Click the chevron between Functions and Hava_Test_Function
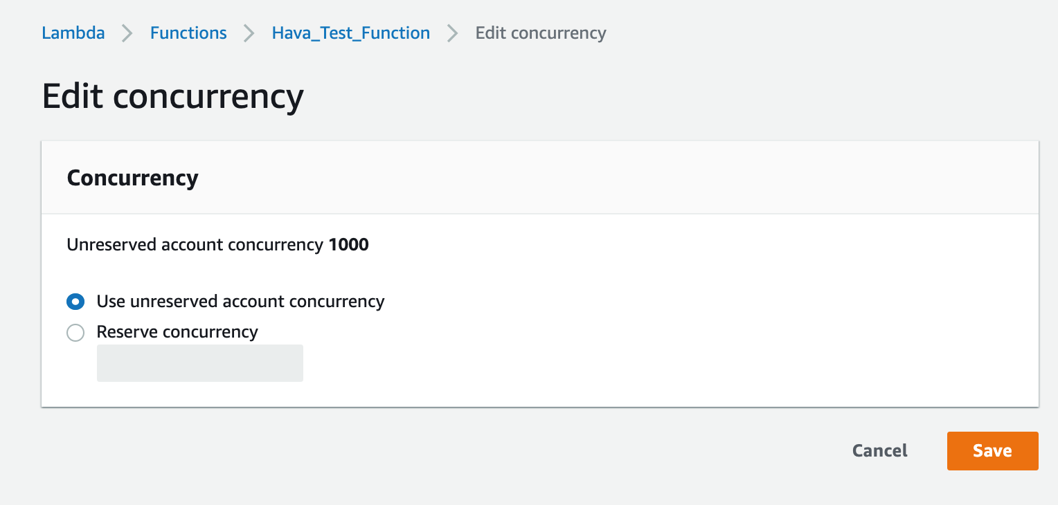The image size is (1058, 505). coord(248,33)
